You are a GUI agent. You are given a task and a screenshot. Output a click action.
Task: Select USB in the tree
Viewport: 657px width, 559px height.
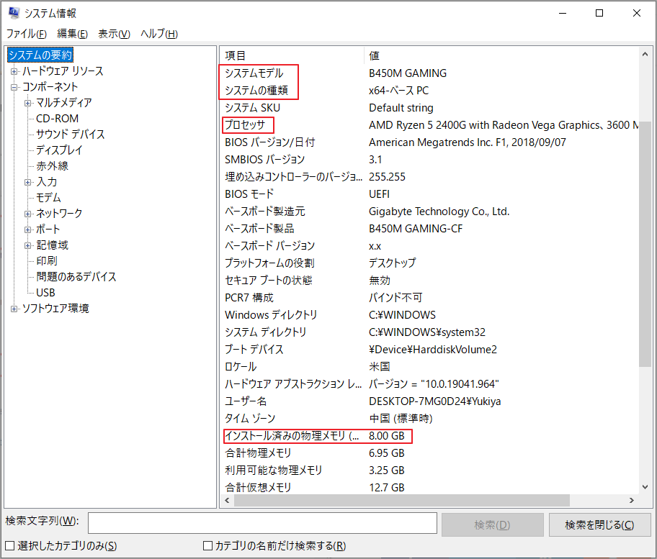tap(45, 293)
